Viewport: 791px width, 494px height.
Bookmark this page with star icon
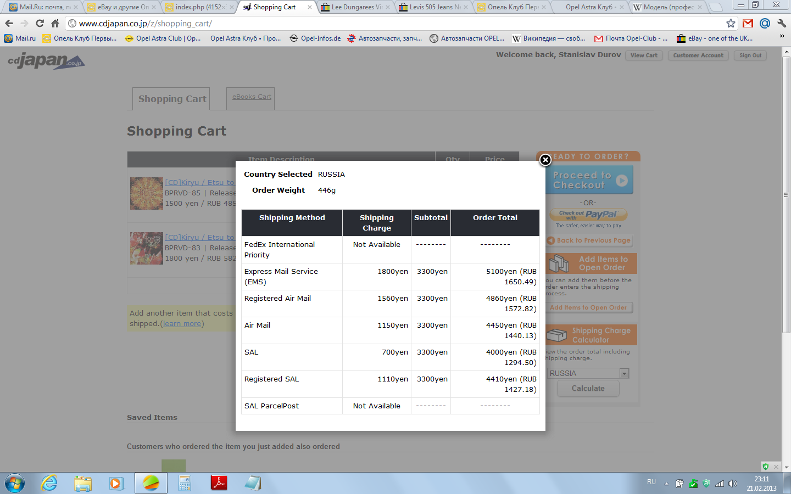coord(731,23)
